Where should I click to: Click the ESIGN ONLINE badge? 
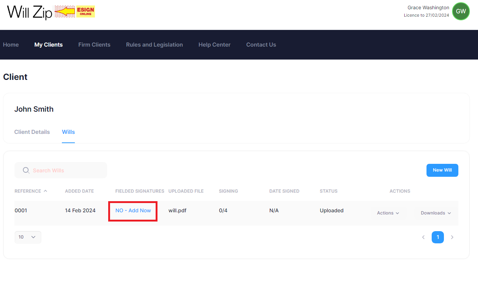click(x=86, y=11)
